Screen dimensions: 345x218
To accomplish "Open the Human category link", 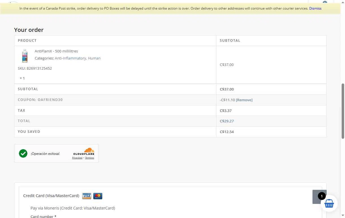I will 94,58.
